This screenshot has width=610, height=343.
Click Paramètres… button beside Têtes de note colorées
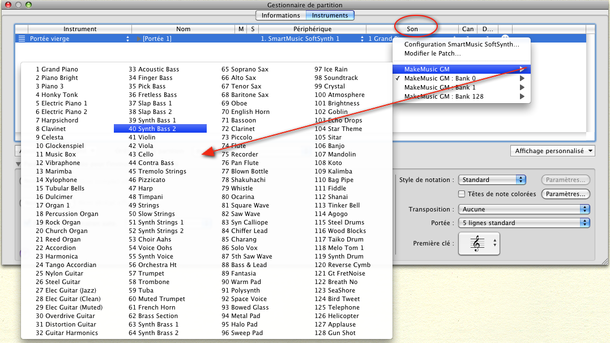(565, 194)
